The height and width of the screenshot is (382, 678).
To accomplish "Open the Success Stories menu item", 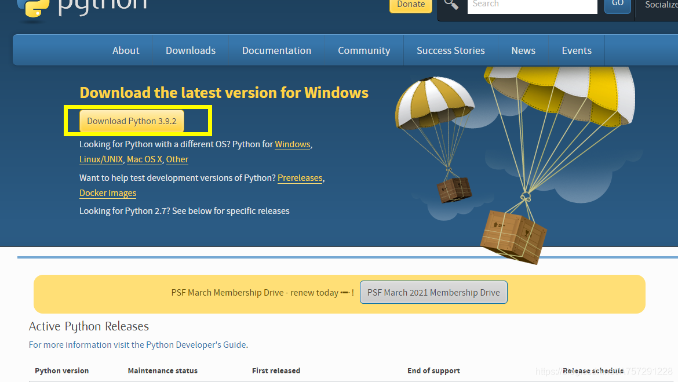I will 451,50.
